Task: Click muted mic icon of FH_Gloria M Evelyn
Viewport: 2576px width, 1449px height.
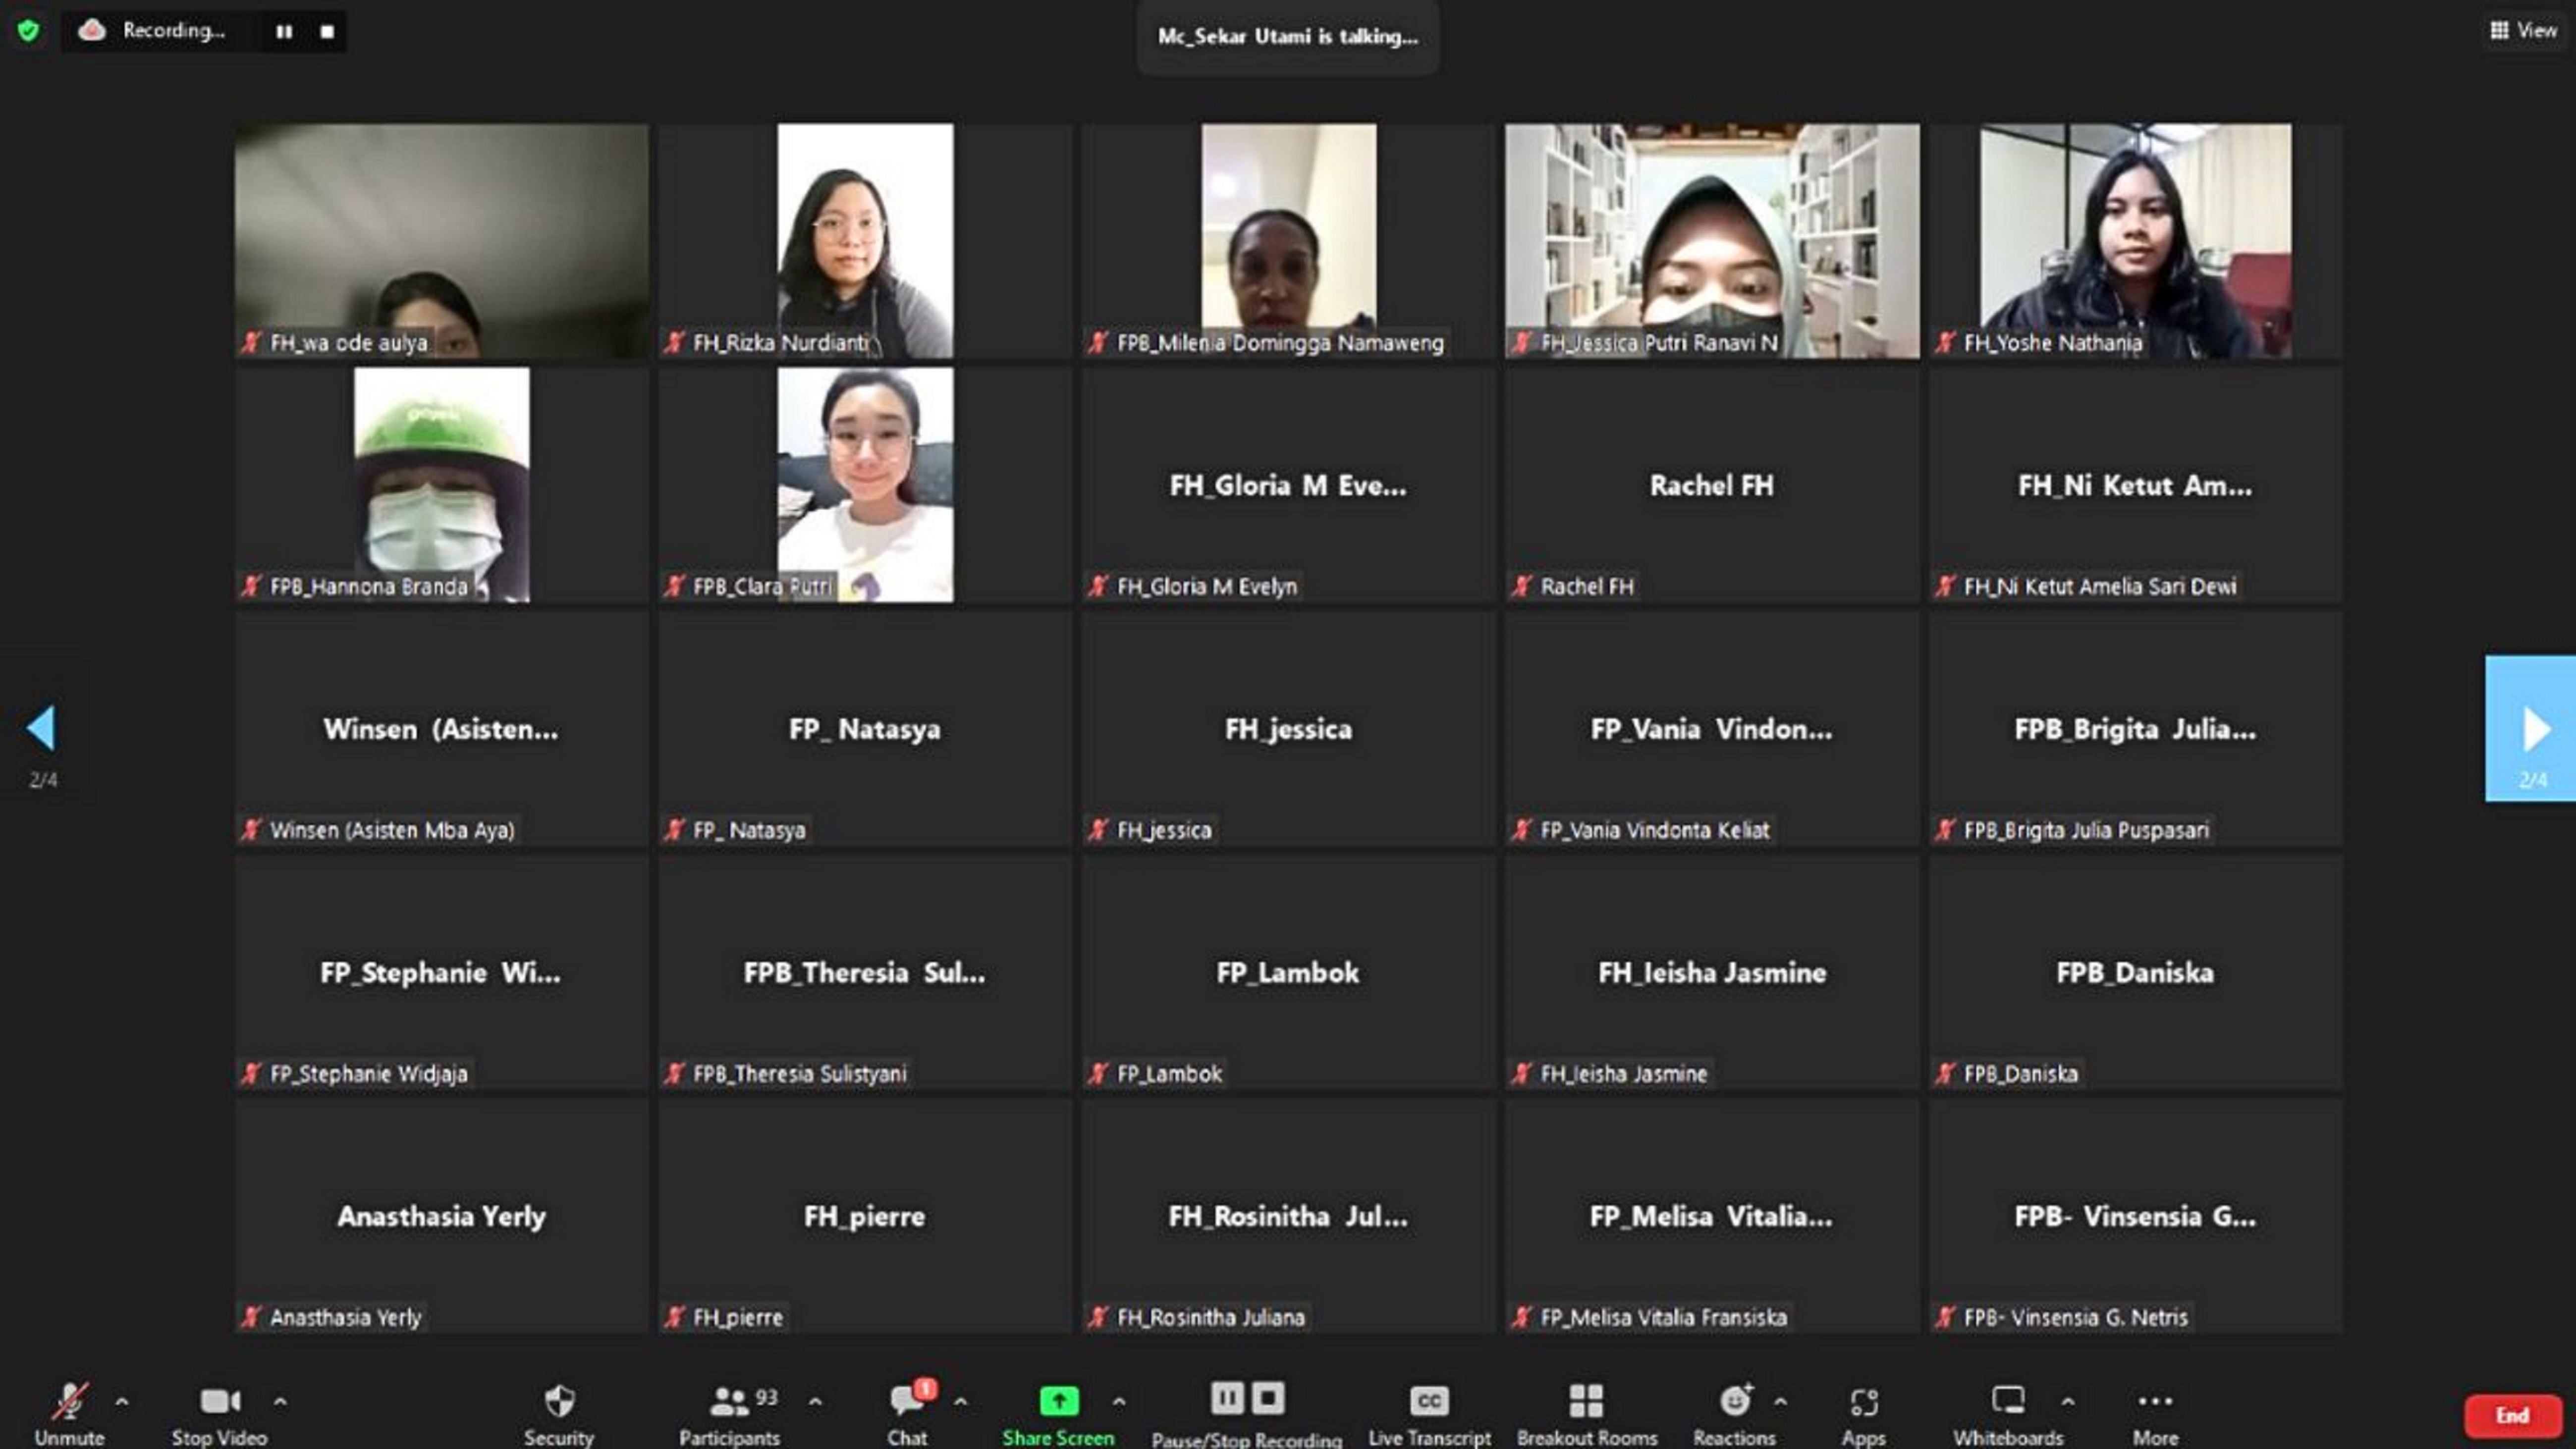Action: coord(1098,586)
